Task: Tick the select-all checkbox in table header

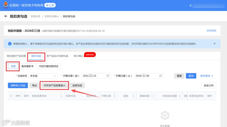Action: pyautogui.click(x=11, y=96)
